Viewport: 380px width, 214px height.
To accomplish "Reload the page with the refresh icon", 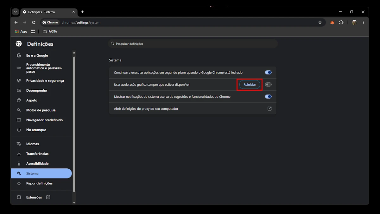I will click(34, 23).
